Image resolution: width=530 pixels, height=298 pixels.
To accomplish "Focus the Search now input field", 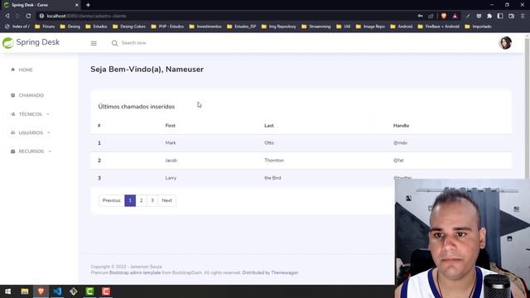I will (134, 43).
